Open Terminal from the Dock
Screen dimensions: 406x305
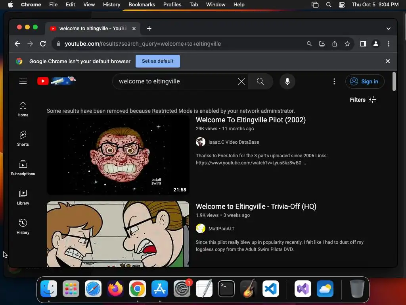tap(226, 289)
